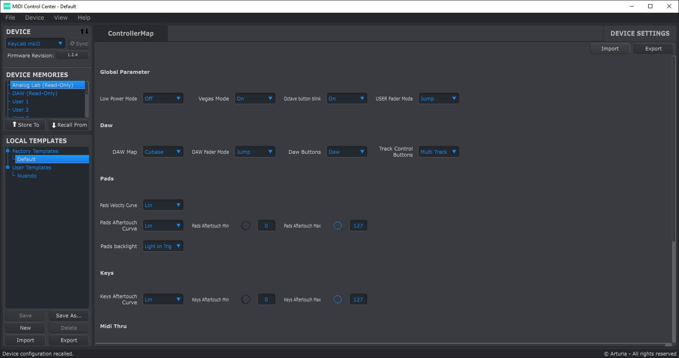This screenshot has width=679, height=358.
Task: Expand the KeyLab mkII device dropdown
Action: click(35, 43)
